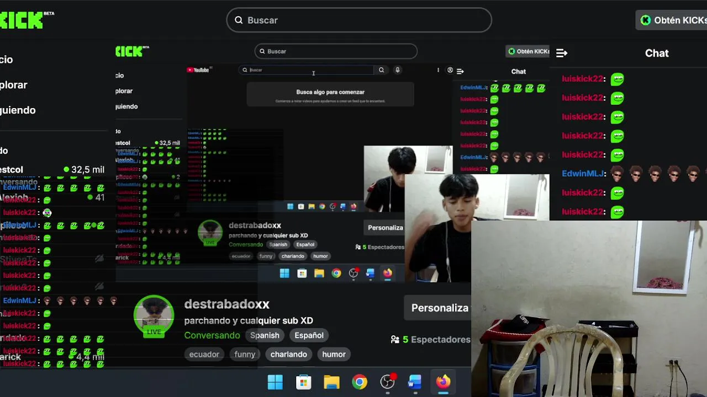Click the largest destrabadoxx channel name

226,304
